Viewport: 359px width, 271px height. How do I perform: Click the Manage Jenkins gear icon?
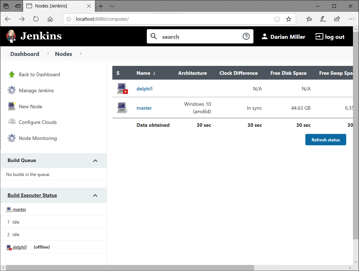[x=12, y=90]
